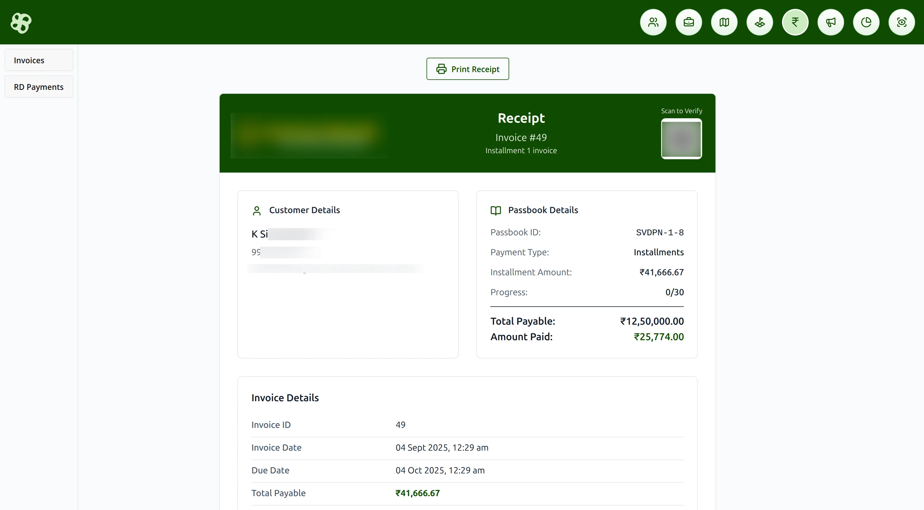The width and height of the screenshot is (924, 510).
Task: Click the Amount Paid ₹25,774.00 value
Action: [x=659, y=337]
